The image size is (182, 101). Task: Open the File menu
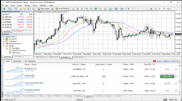(x=6, y=5)
